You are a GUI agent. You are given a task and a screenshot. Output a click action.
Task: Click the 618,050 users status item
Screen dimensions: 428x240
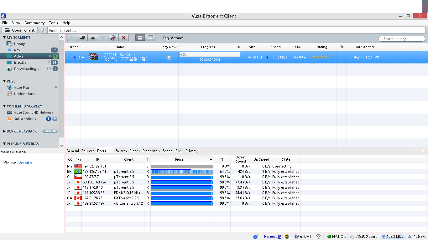(363, 237)
